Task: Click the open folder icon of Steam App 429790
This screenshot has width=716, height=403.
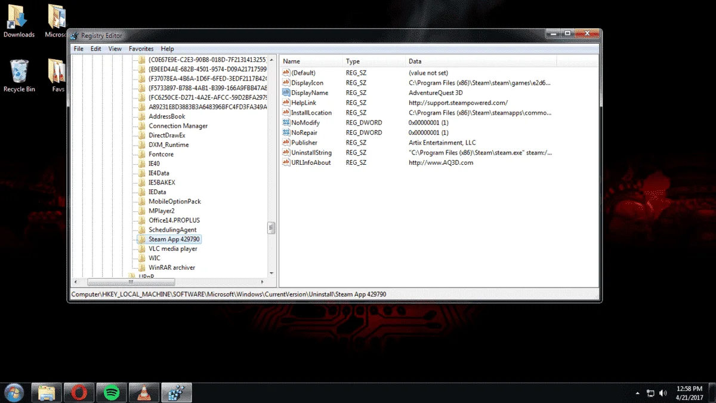Action: pos(142,239)
